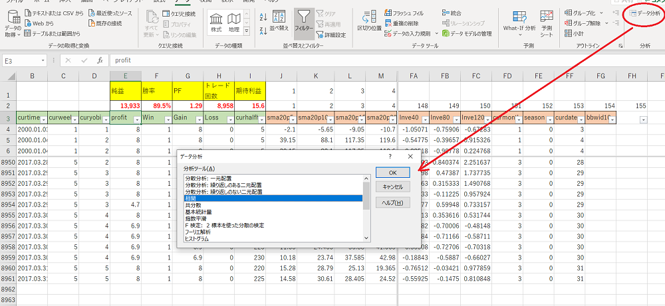Click the フラッシュ フィル flash fill icon
This screenshot has width=665, height=306.
click(388, 13)
